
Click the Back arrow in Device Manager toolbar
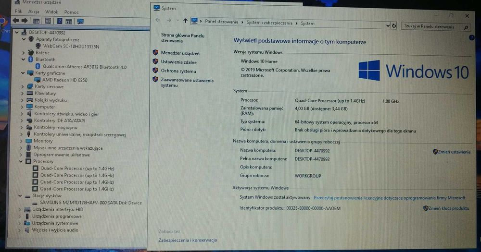(16, 21)
